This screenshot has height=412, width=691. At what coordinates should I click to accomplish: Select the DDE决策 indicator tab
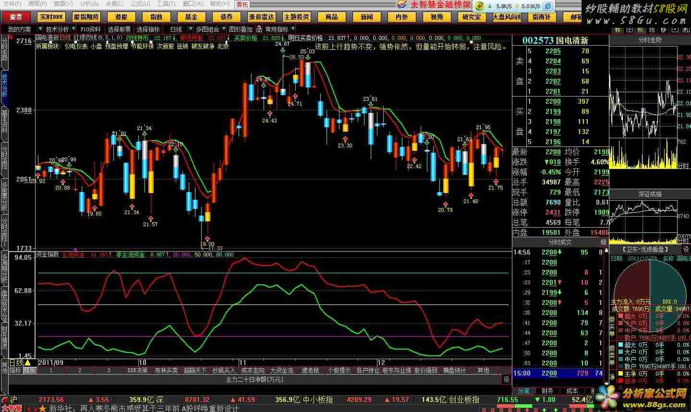point(137,370)
